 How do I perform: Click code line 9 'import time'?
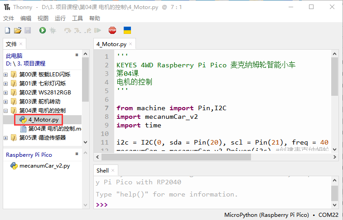[x=139, y=126]
